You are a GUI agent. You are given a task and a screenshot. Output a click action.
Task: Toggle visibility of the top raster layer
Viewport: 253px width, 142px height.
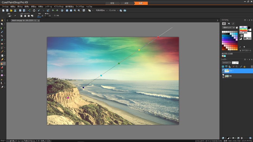point(223,70)
